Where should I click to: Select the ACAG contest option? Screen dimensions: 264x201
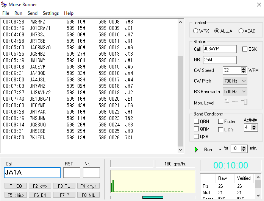(241, 31)
